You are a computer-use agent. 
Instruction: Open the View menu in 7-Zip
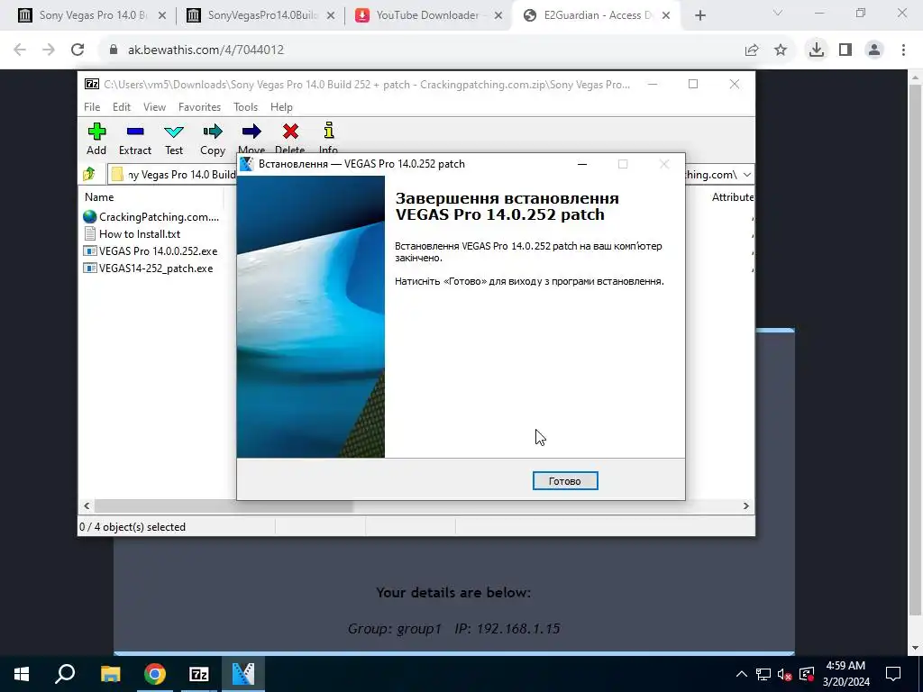coord(154,107)
